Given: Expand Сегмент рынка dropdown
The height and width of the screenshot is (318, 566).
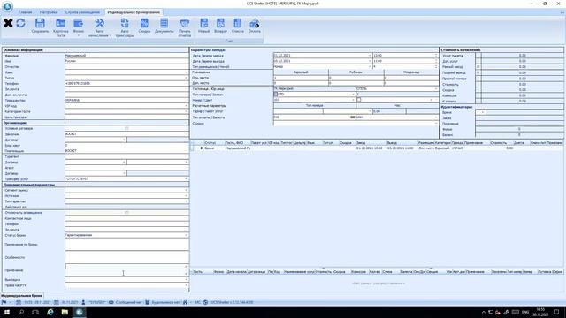Looking at the screenshot, I should tap(187, 190).
